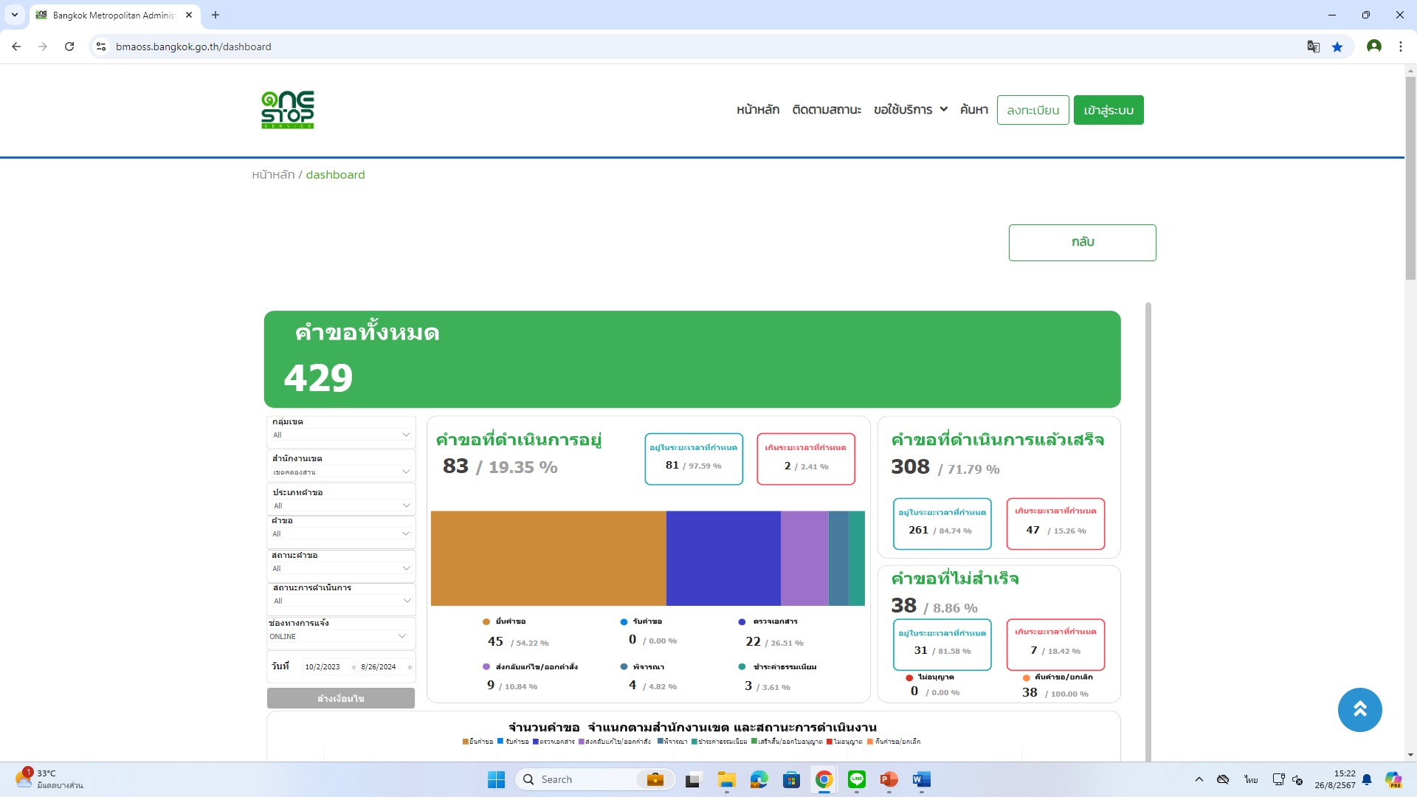Click the orange ยื่นคำขอ bar segment

click(x=548, y=558)
